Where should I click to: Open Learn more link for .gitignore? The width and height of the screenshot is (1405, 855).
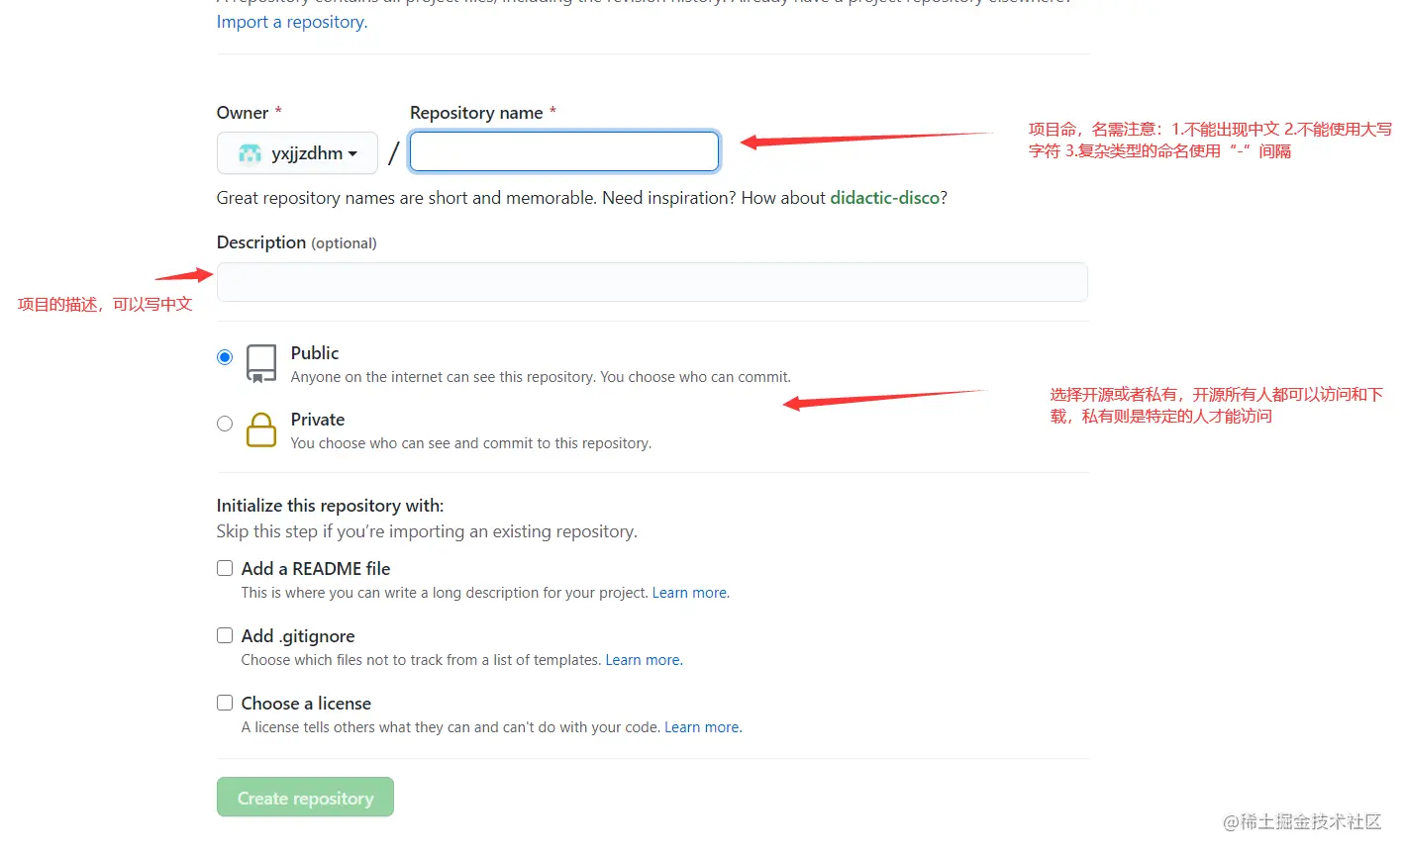[644, 660]
